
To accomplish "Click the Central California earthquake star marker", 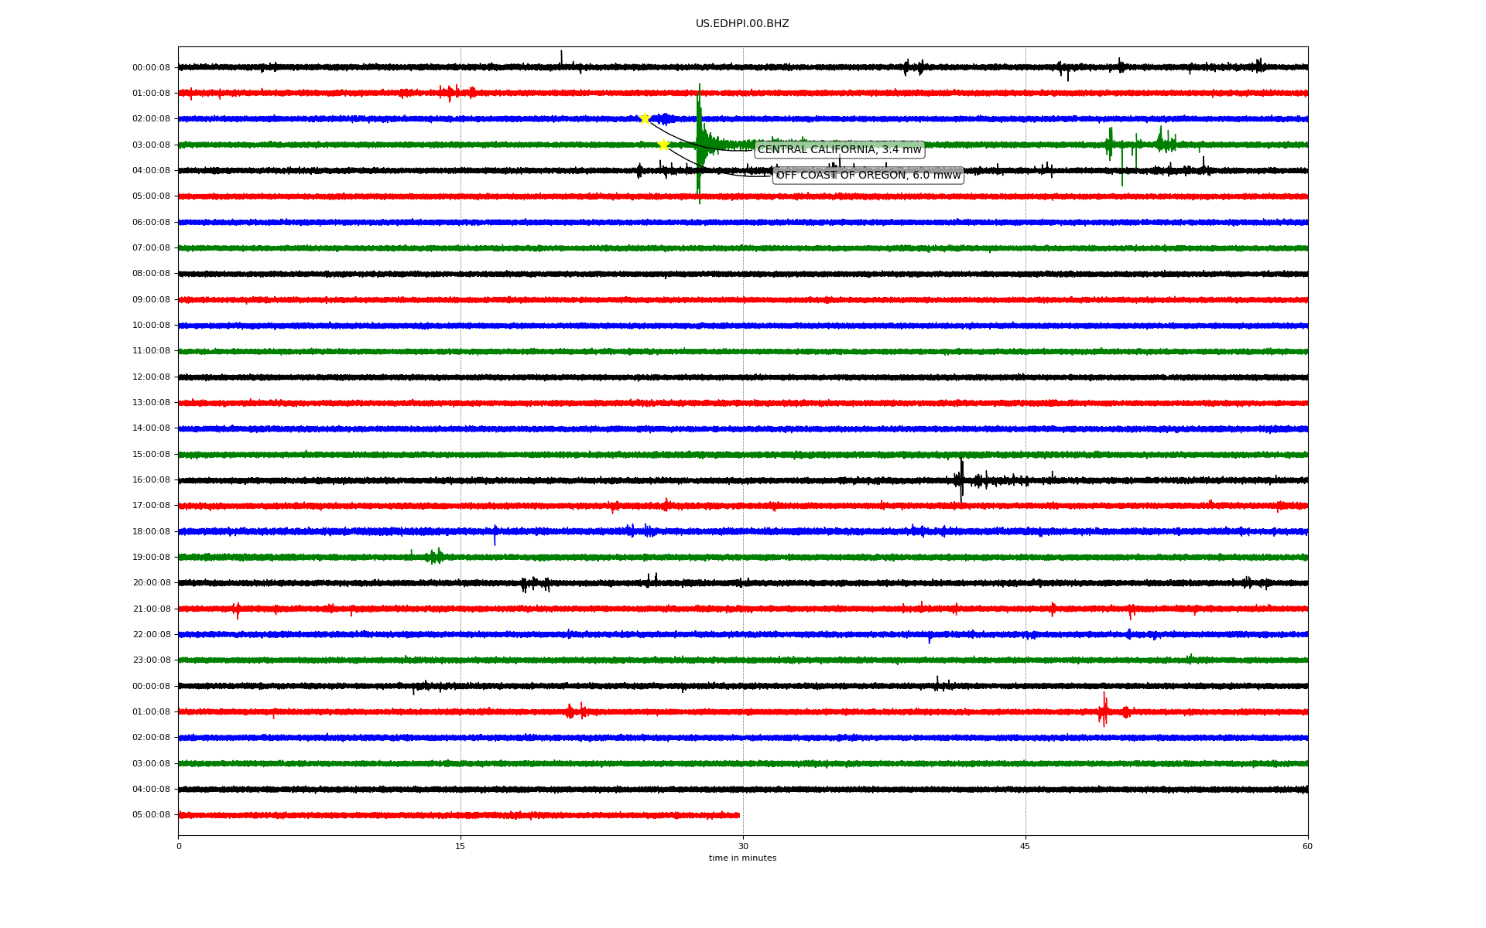I will coord(644,118).
